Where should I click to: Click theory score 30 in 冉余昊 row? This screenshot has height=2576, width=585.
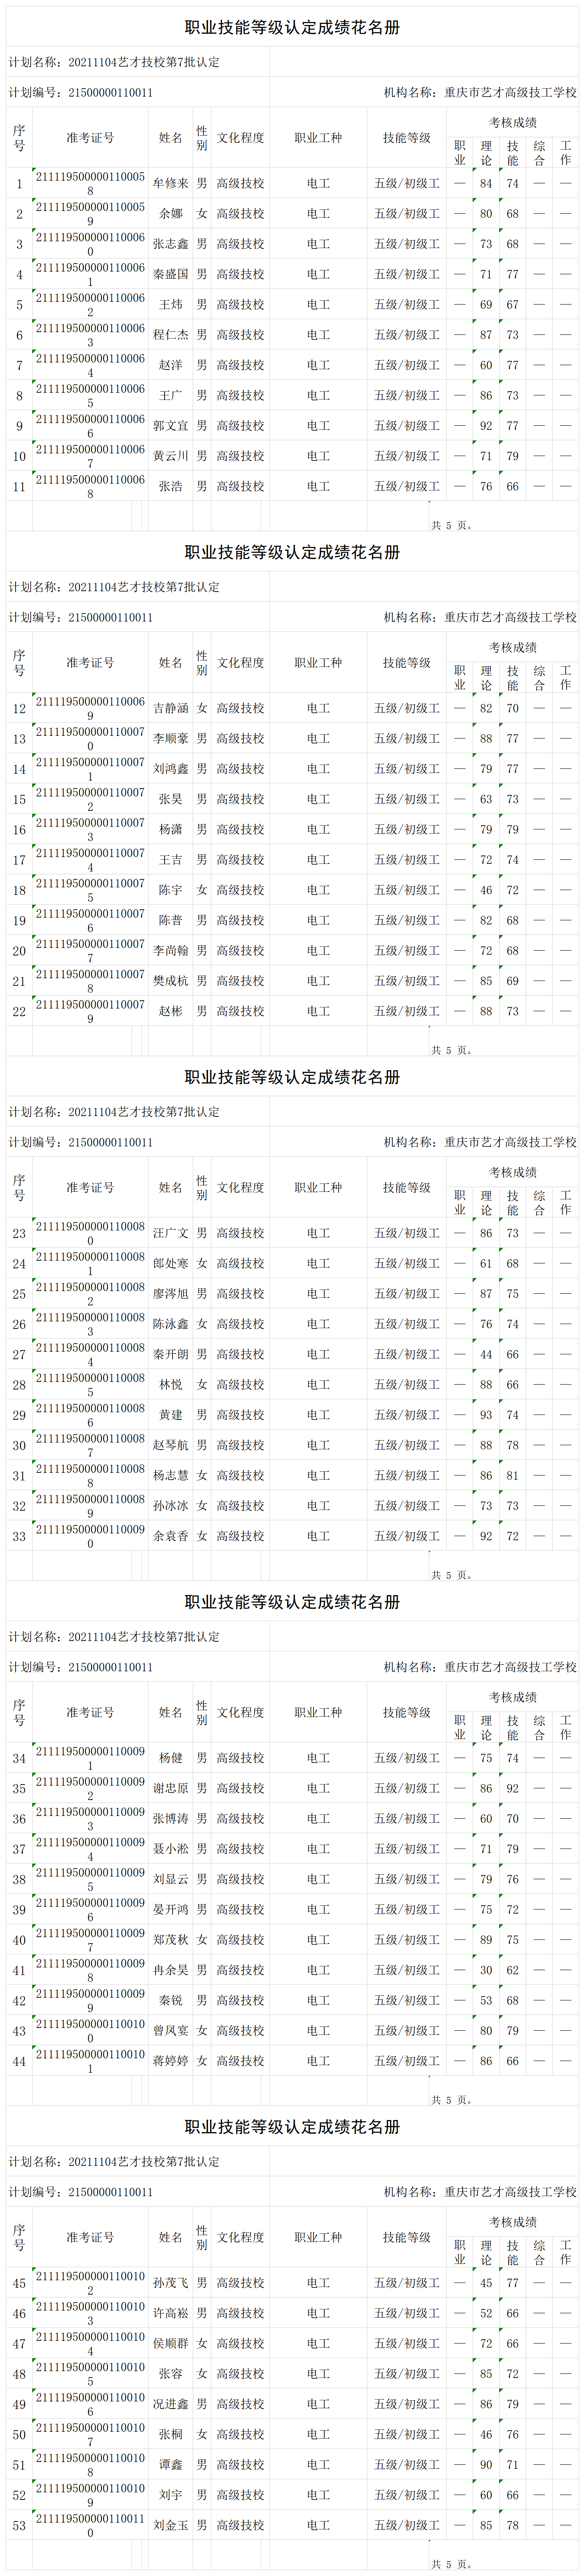tap(486, 1971)
